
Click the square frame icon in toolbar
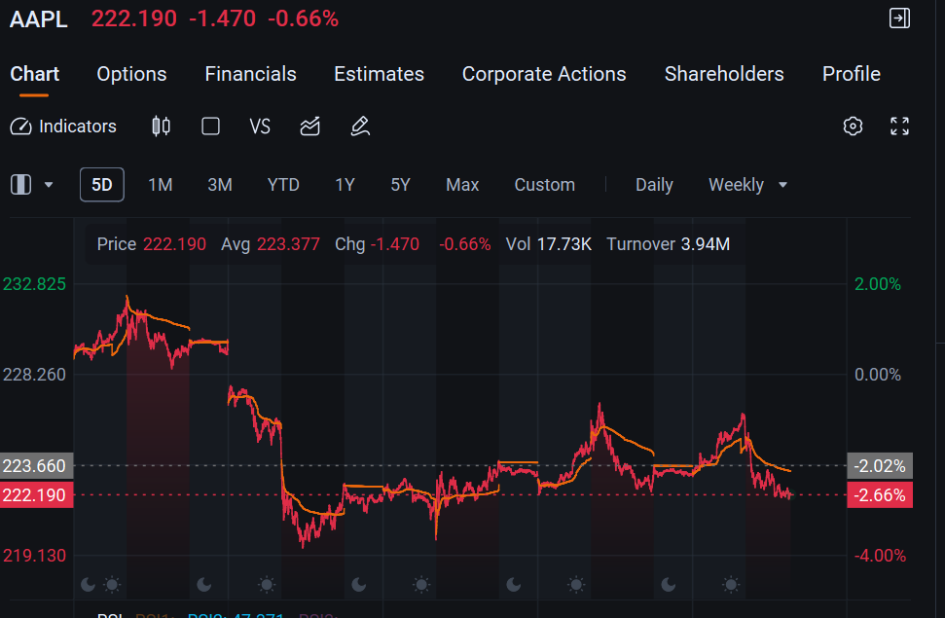coord(210,127)
